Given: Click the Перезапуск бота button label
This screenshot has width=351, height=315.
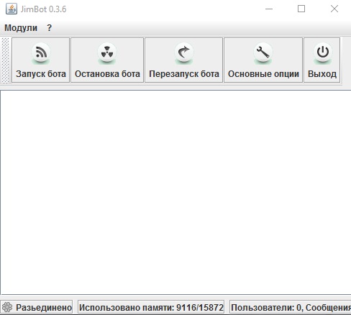Looking at the screenshot, I should [x=184, y=74].
